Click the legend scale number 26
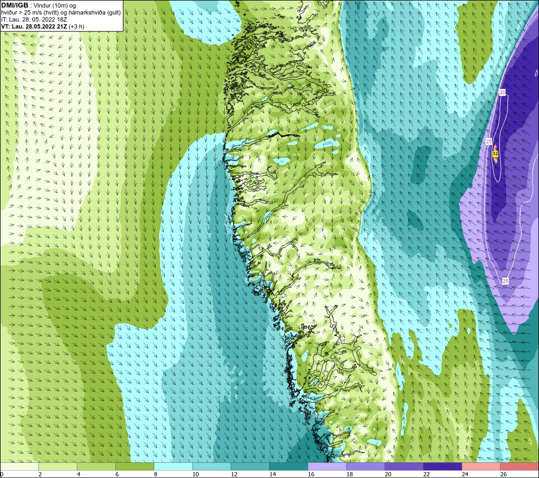 503,474
